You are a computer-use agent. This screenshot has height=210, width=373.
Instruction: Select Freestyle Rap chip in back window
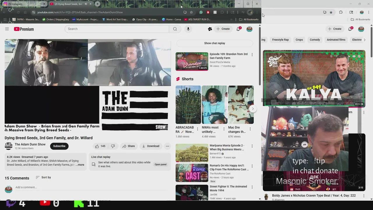point(280,40)
